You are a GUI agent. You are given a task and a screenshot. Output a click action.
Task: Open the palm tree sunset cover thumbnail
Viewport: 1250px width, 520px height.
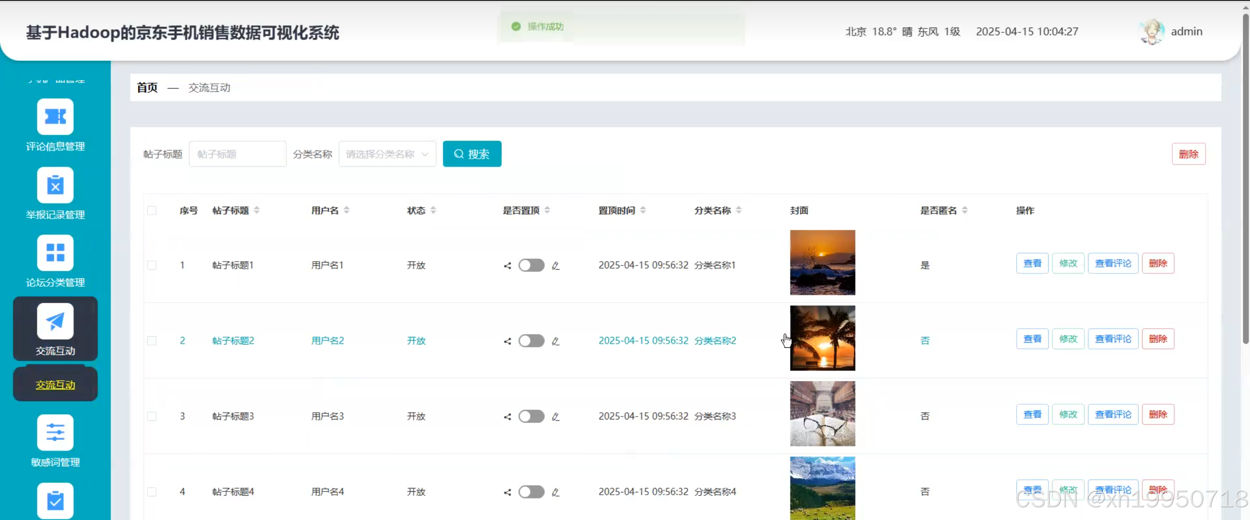[823, 338]
